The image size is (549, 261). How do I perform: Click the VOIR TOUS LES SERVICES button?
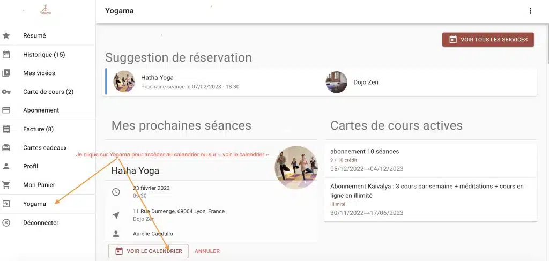tap(488, 40)
